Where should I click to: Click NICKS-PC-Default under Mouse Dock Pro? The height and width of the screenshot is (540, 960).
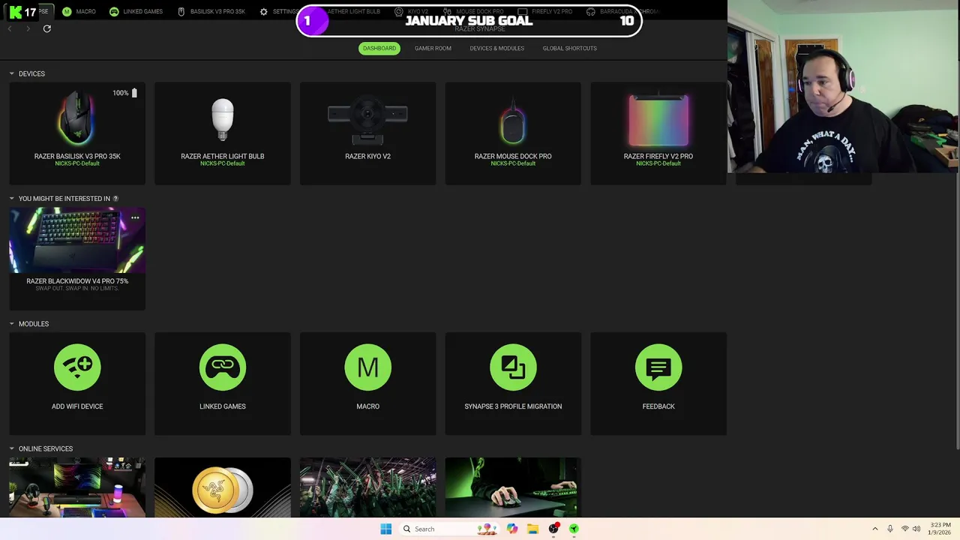513,163
